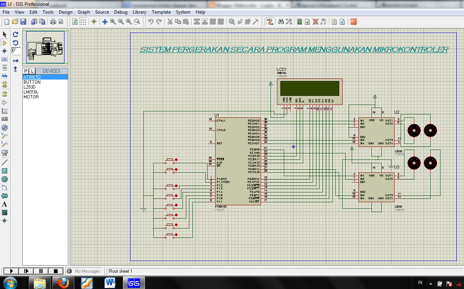Open the Debug menu
Viewport: 464px width, 289px height.
click(x=121, y=12)
